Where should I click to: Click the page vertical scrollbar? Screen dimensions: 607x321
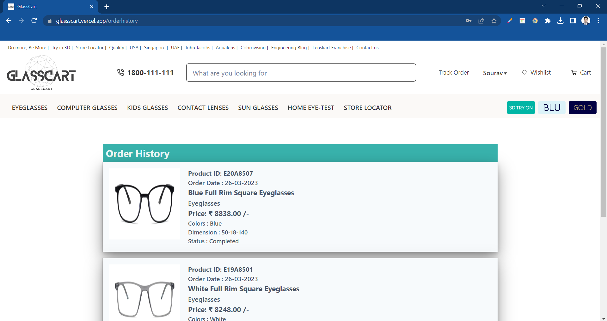click(604, 132)
